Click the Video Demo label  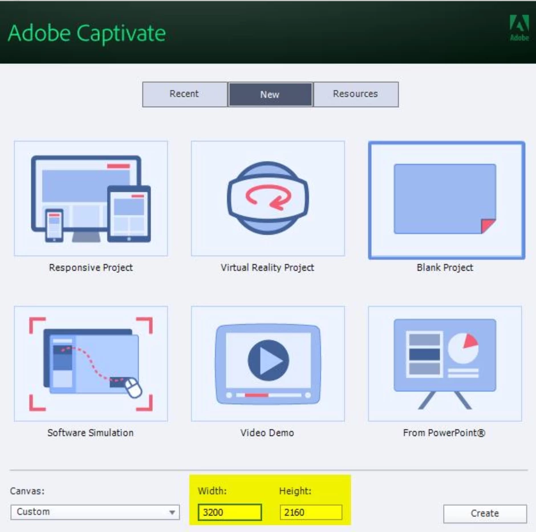click(267, 433)
